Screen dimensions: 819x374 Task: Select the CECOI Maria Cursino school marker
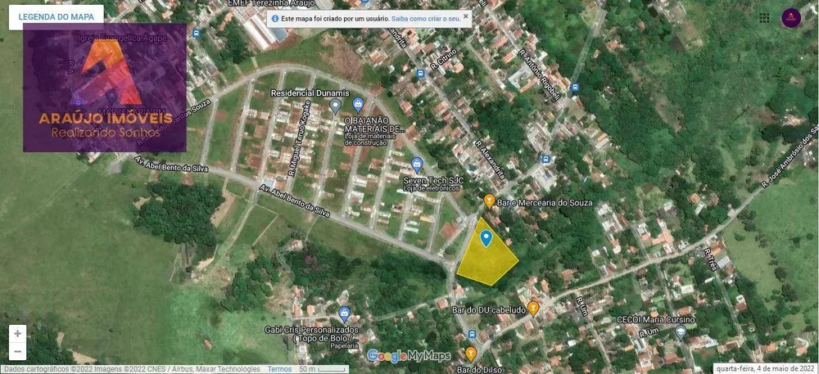(x=680, y=331)
